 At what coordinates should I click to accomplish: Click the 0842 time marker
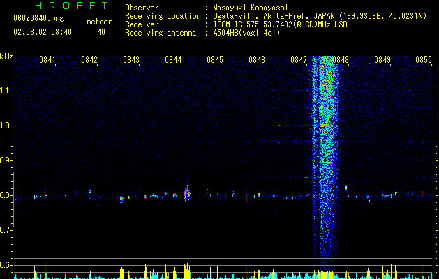coord(89,60)
